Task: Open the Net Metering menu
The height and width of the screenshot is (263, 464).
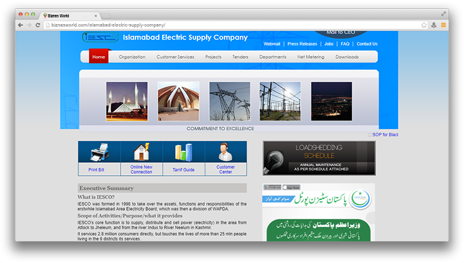Action: coord(310,57)
